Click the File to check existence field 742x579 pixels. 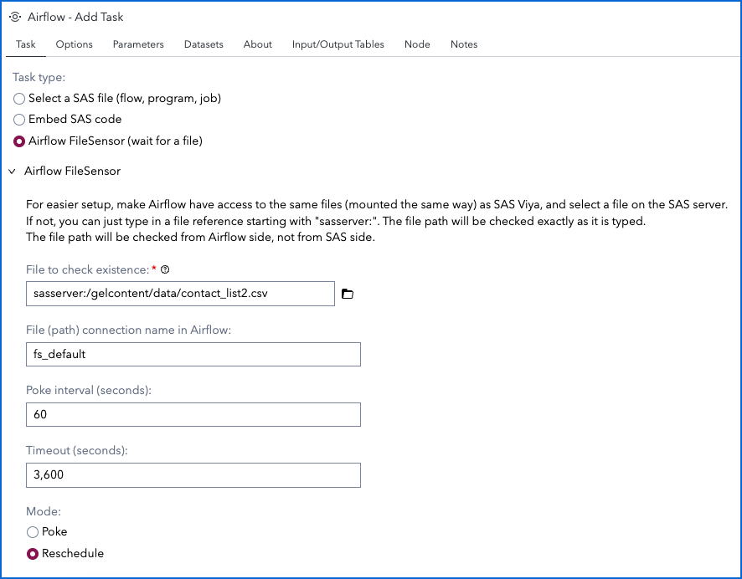(180, 294)
